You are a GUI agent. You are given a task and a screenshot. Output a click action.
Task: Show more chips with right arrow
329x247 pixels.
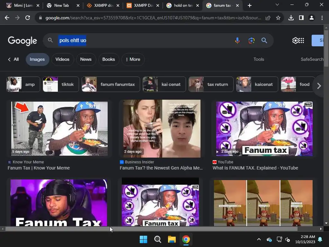click(319, 86)
